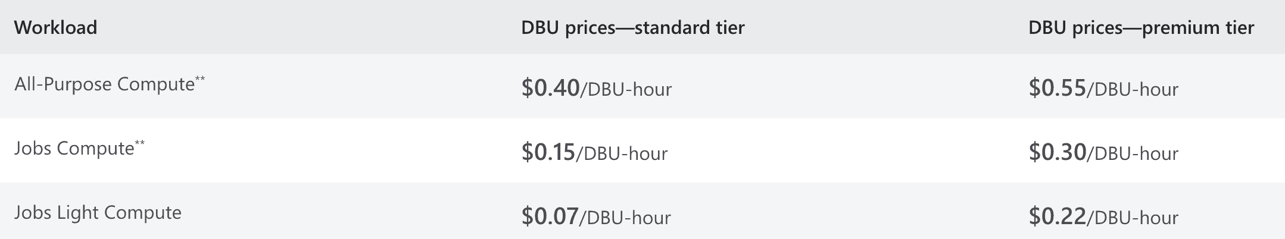
Task: Click the $0.30 Jobs Compute premium price
Action: point(1058,152)
